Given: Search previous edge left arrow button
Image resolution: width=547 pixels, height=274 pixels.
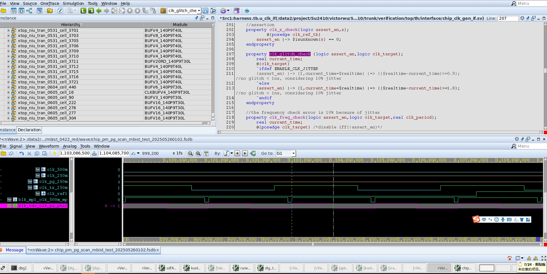Looking at the screenshot, I should 237,153.
